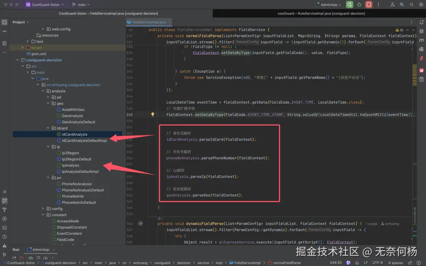Screen dimensions: 426x266
Task: Expand the config package folder
Action: tap(43, 209)
